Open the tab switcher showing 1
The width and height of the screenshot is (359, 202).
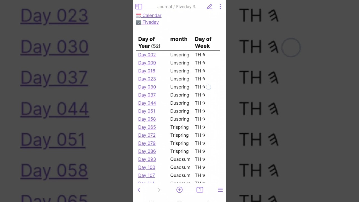tap(200, 190)
